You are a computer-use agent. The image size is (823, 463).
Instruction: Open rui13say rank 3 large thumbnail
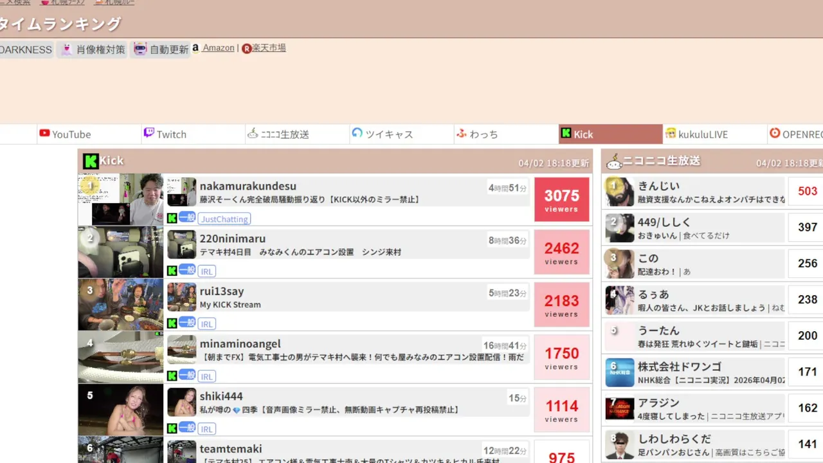[x=121, y=305]
